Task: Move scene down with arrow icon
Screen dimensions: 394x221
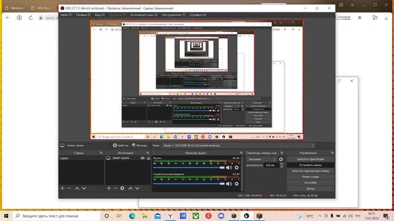Action: (x=84, y=188)
